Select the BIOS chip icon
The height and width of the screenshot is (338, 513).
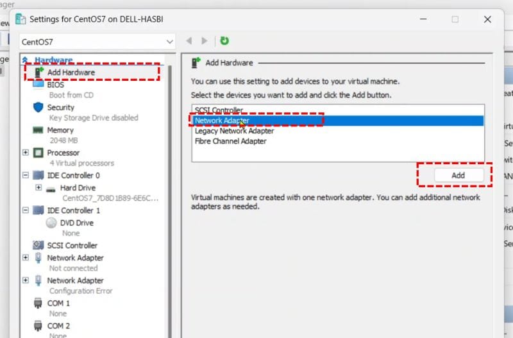38,85
